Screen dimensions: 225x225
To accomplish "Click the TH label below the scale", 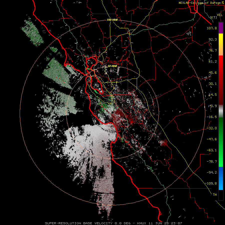I will click(x=215, y=195).
